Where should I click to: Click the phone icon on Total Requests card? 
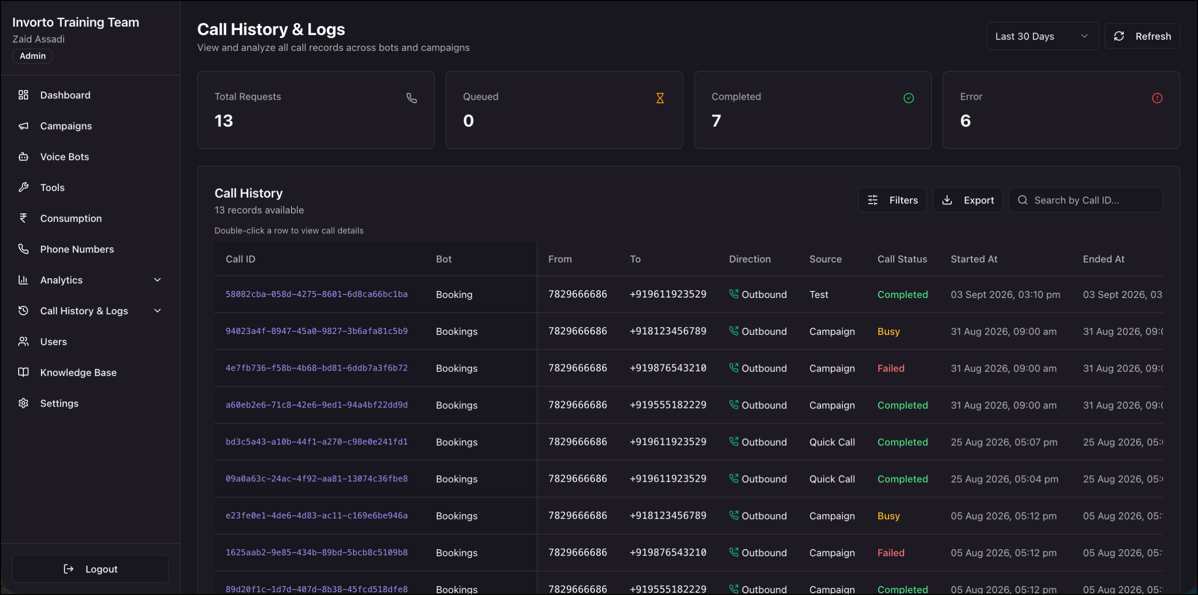(411, 98)
